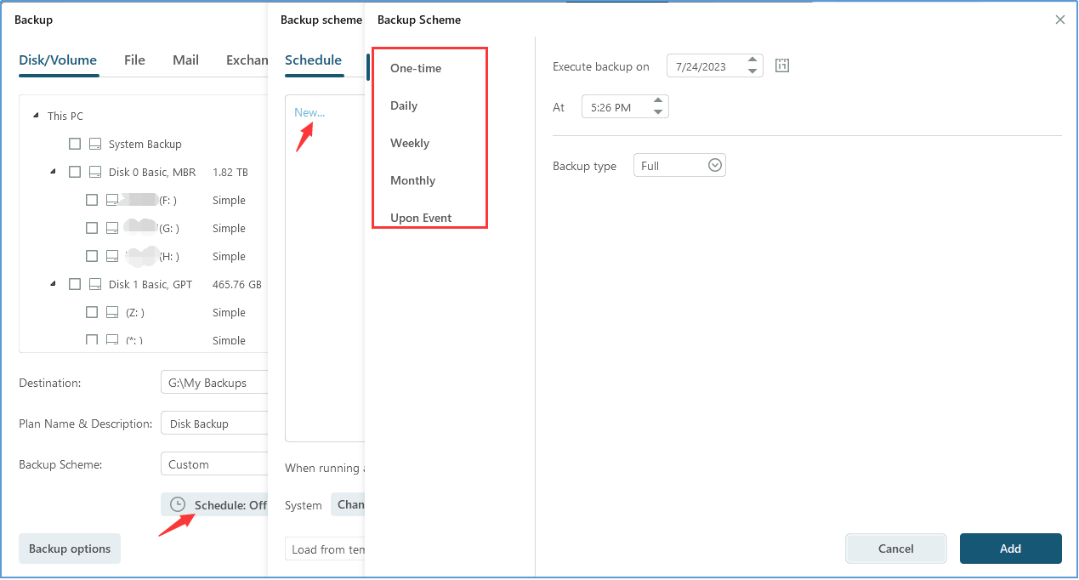Image resolution: width=1079 pixels, height=580 pixels.
Task: Click the disk icon beside Disk 0 Basic, MBR
Action: 94,171
